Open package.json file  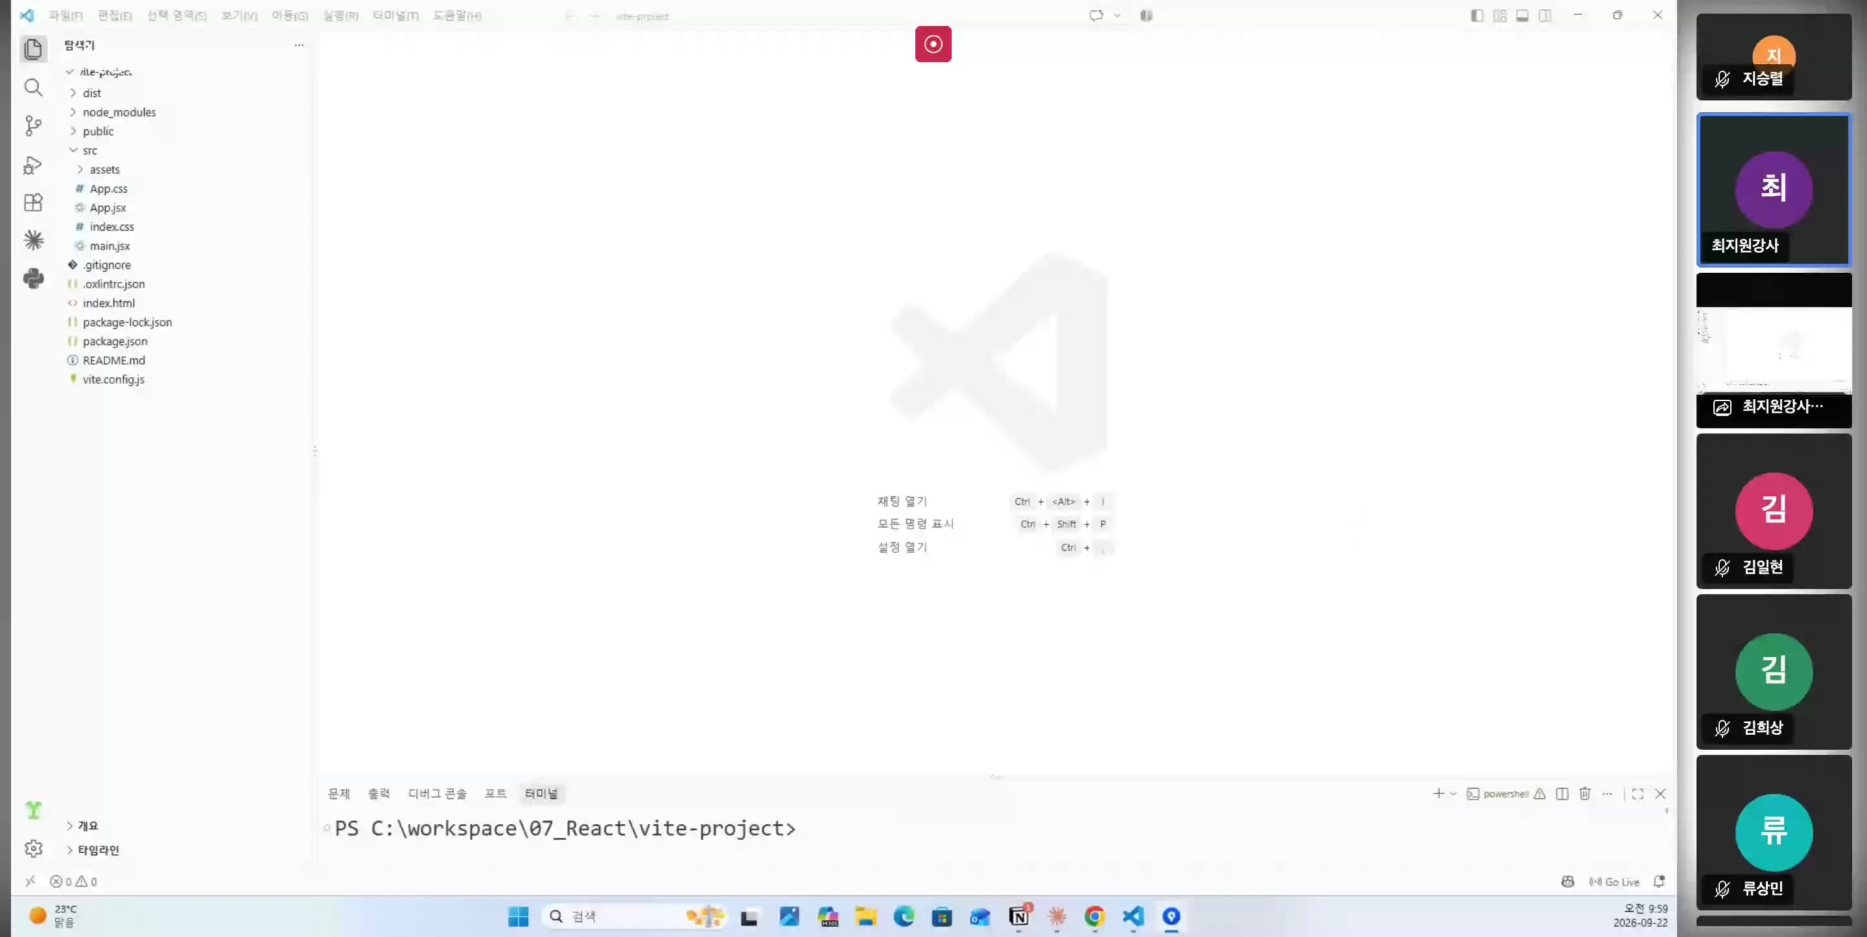tap(115, 341)
